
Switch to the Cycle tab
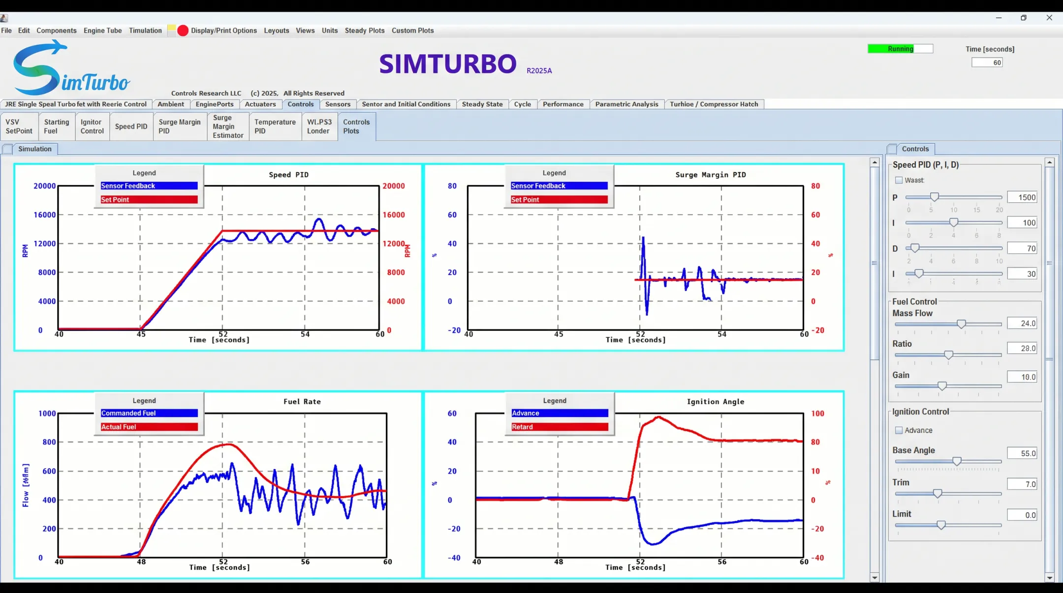coord(523,104)
